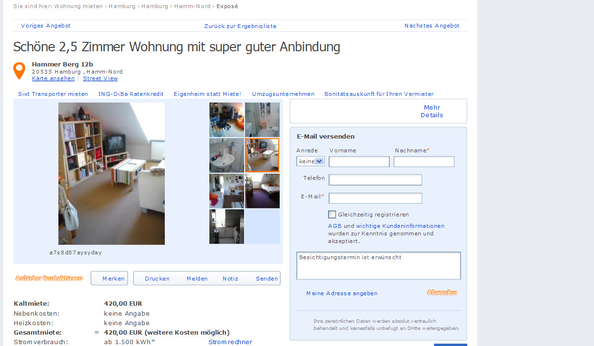Go to Nächstes Angebot
594x346 pixels.
click(x=432, y=26)
